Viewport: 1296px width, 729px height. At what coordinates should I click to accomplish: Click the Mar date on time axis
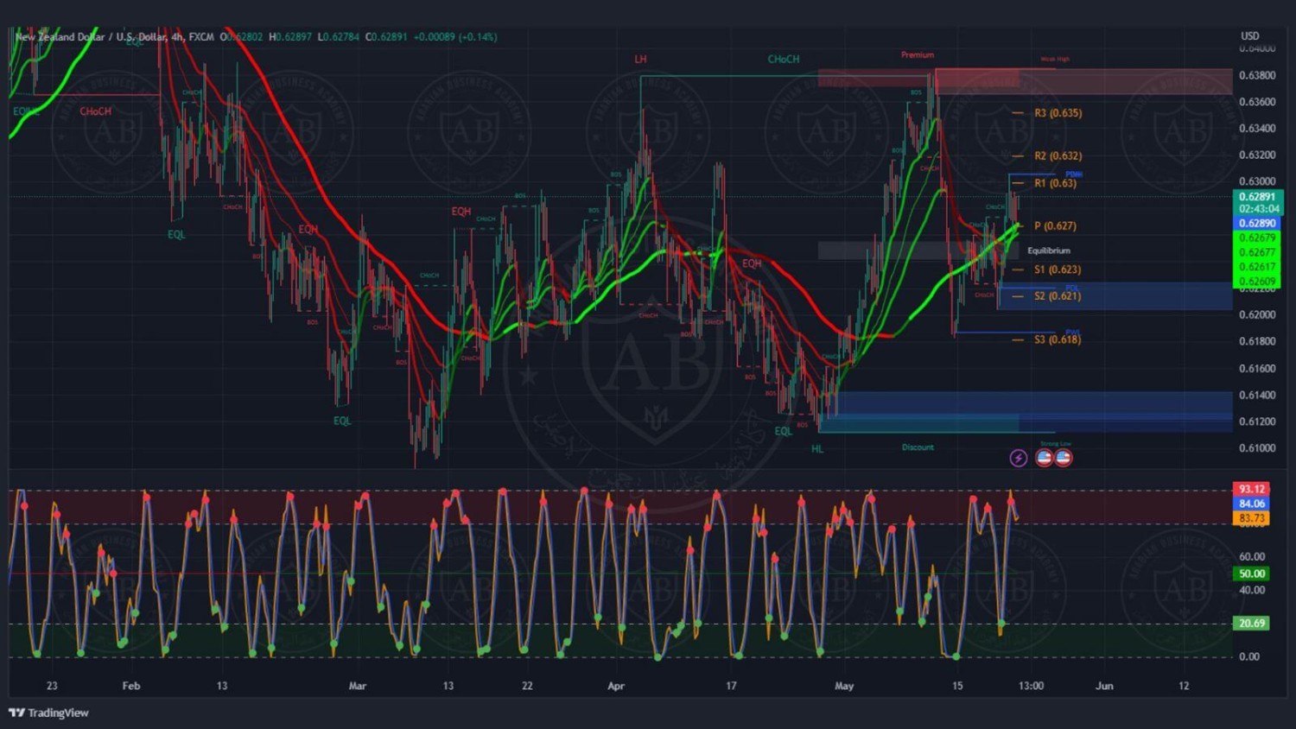pyautogui.click(x=358, y=686)
